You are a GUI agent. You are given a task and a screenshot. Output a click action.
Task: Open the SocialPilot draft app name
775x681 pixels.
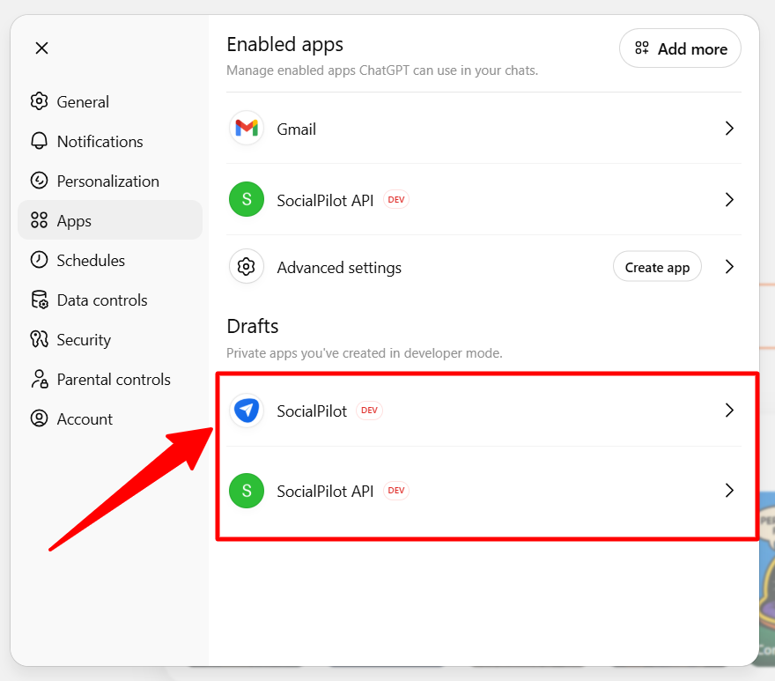tap(312, 411)
